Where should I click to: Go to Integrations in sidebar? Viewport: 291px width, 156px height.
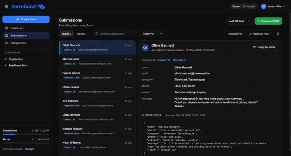[26, 43]
